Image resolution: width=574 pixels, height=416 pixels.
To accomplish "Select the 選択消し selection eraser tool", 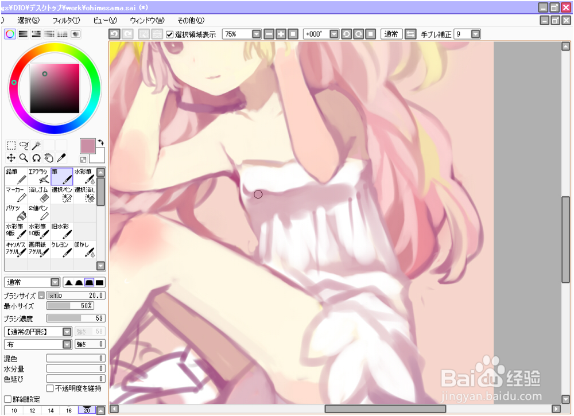I will (84, 195).
